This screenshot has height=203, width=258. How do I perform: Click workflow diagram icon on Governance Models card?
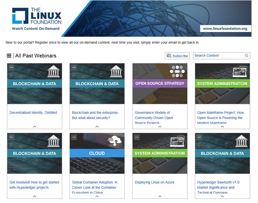(x=177, y=71)
